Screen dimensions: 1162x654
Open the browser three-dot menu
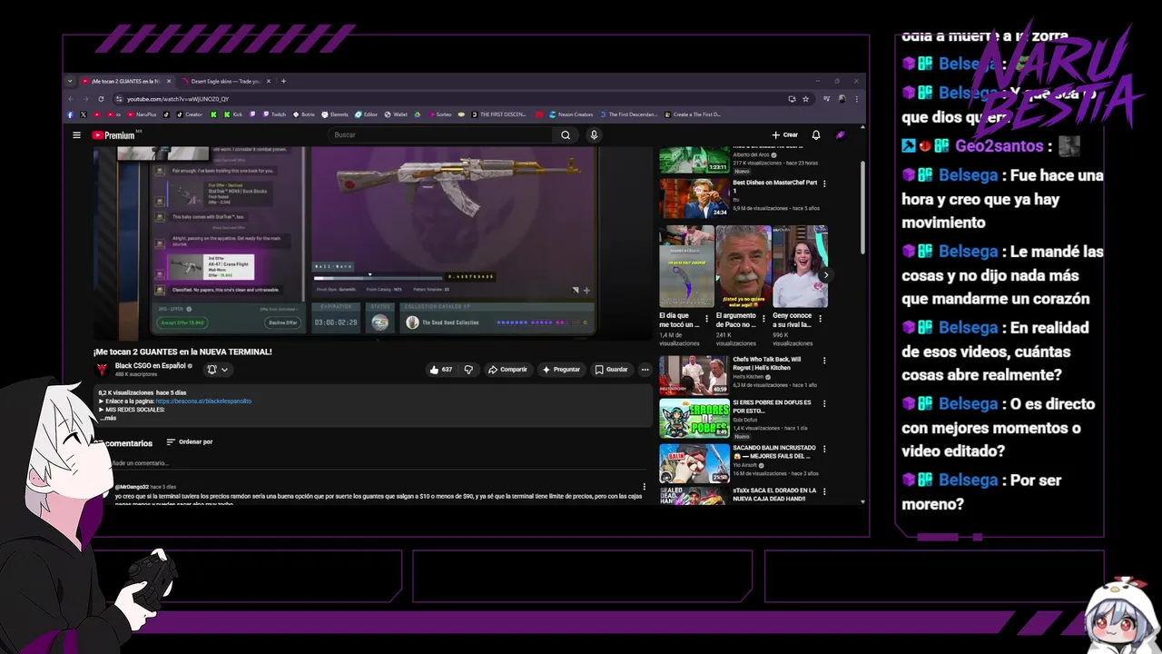856,99
